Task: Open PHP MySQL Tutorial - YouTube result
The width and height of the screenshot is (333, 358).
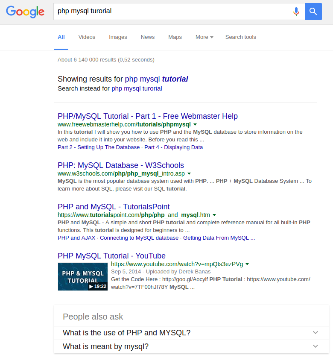Action: [111, 256]
